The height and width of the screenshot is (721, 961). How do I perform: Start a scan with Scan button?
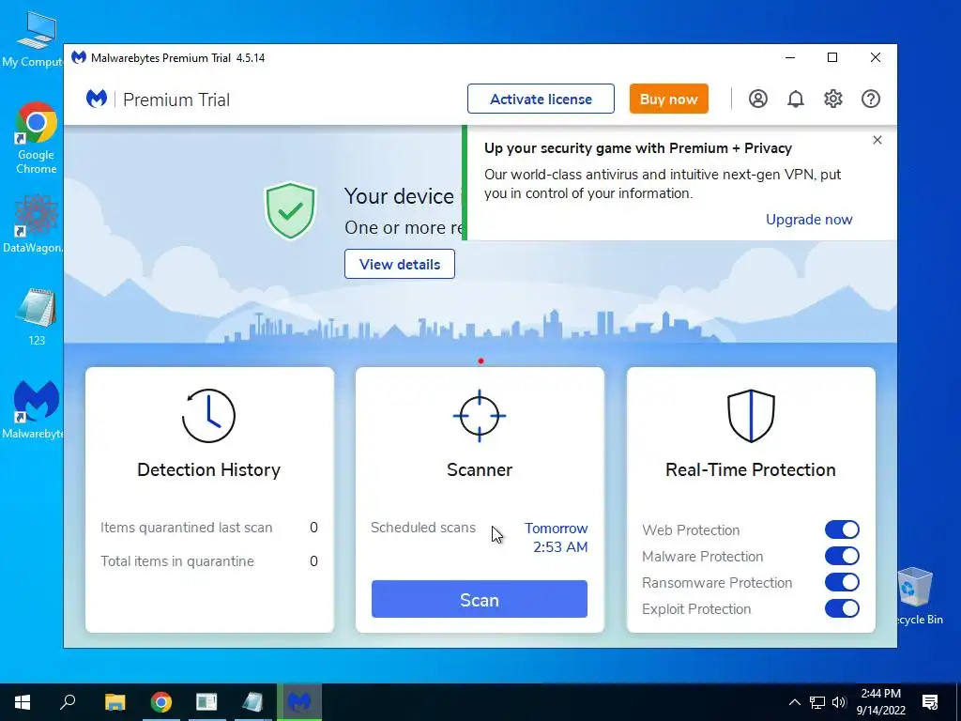click(x=480, y=600)
